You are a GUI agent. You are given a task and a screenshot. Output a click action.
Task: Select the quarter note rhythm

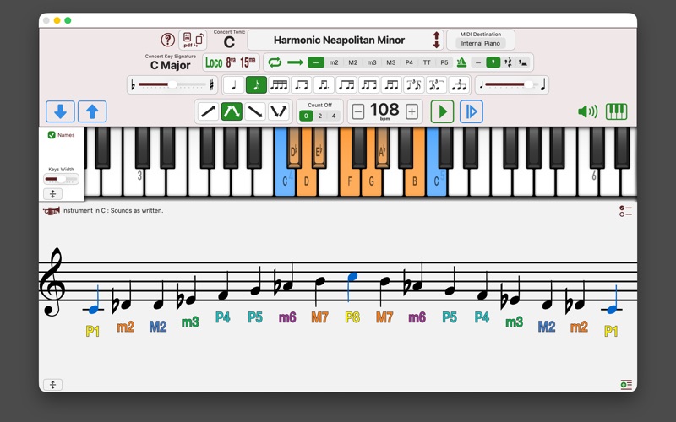click(234, 85)
